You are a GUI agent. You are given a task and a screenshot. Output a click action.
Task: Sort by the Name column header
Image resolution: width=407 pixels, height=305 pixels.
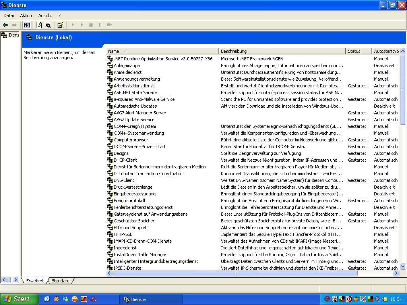tap(162, 51)
